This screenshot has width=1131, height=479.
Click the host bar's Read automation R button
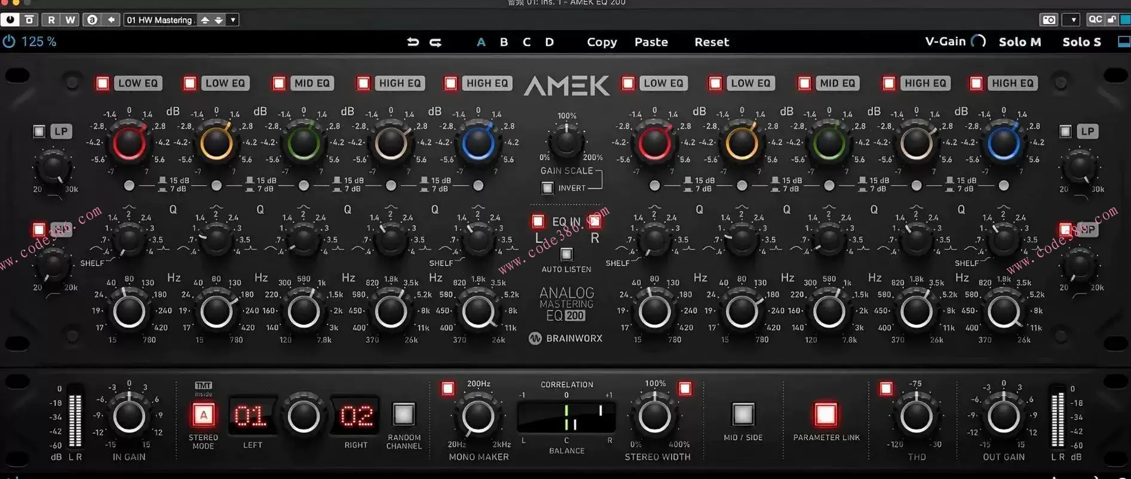pos(51,20)
